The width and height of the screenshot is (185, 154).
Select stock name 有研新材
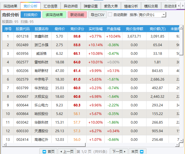[41, 71]
